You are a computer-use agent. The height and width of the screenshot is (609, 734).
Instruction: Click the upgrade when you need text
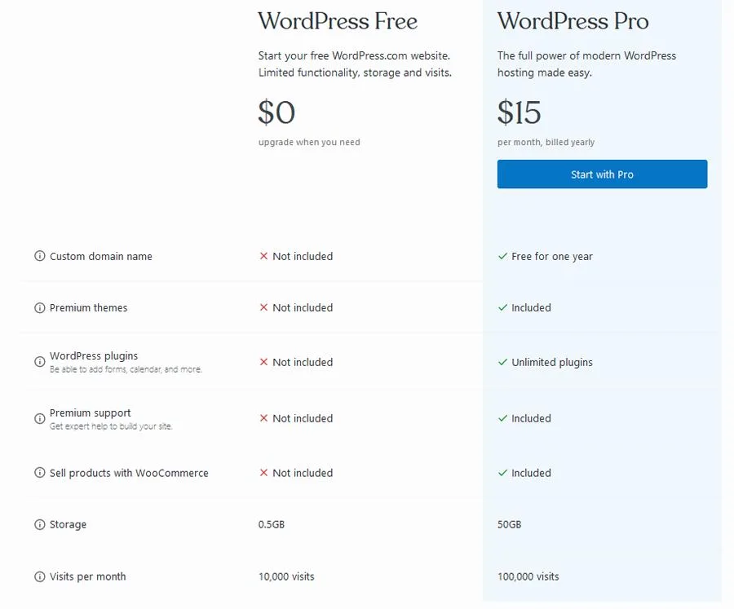coord(308,142)
